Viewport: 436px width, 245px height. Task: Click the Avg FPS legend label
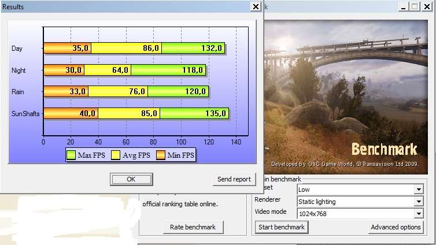click(x=136, y=155)
